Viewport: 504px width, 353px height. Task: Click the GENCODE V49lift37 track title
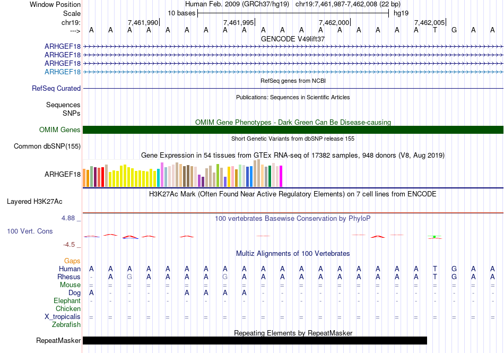tap(293, 39)
